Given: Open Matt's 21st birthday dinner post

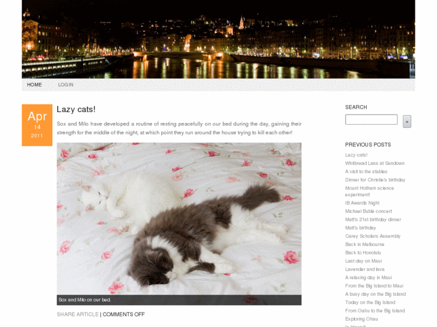Looking at the screenshot, I should click(373, 220).
